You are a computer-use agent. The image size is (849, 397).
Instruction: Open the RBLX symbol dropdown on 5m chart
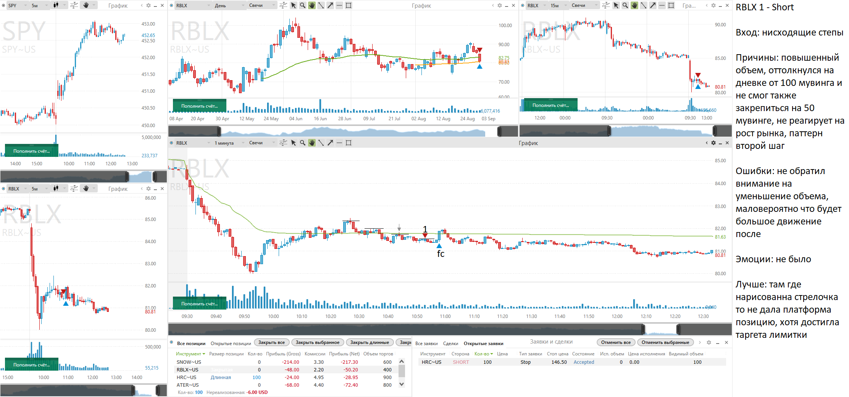point(18,189)
